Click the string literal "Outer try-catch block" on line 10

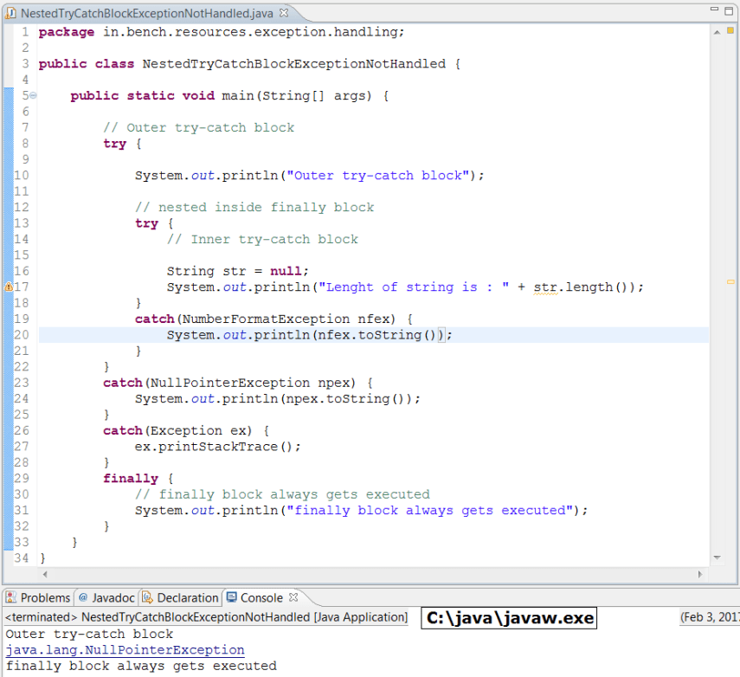378,176
